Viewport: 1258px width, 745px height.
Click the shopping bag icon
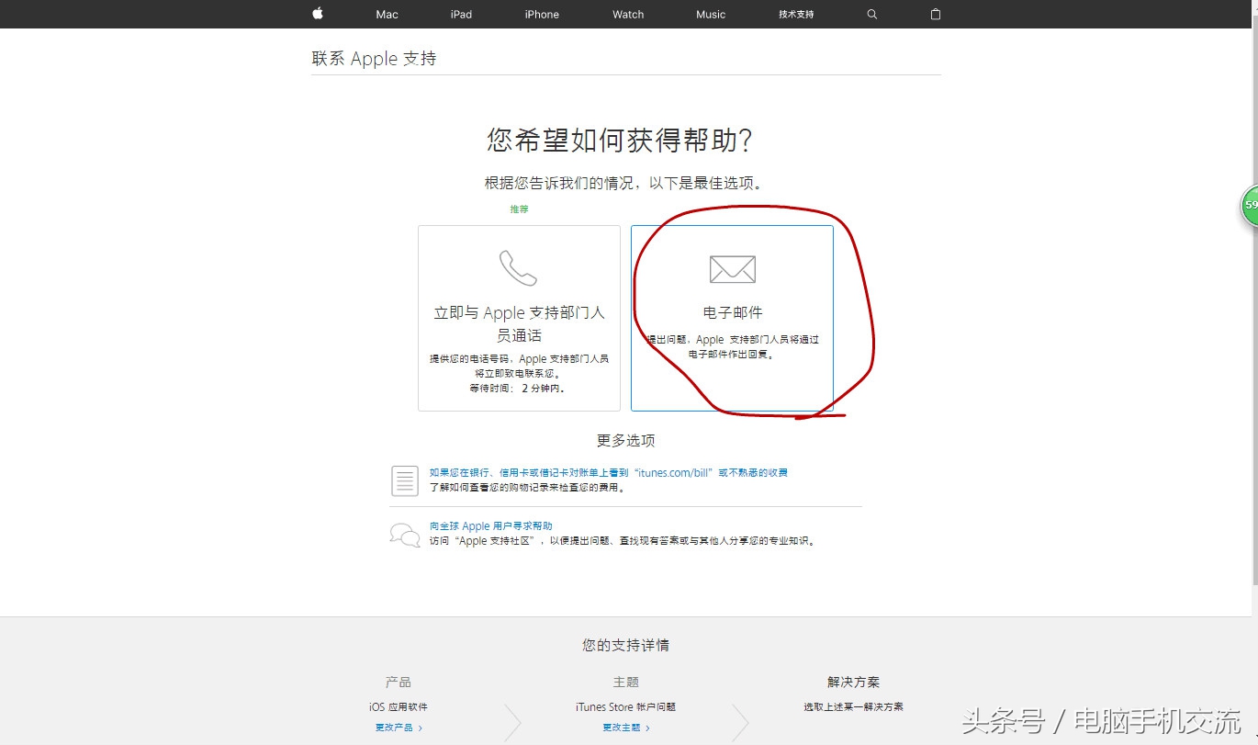[x=935, y=14]
